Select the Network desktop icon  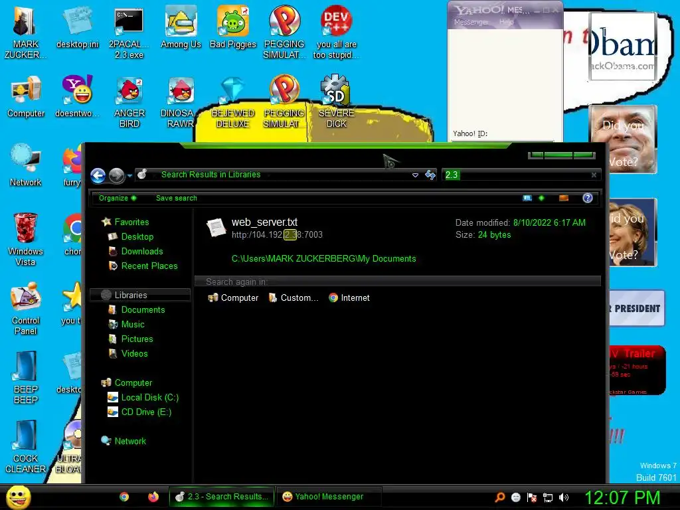click(x=26, y=165)
